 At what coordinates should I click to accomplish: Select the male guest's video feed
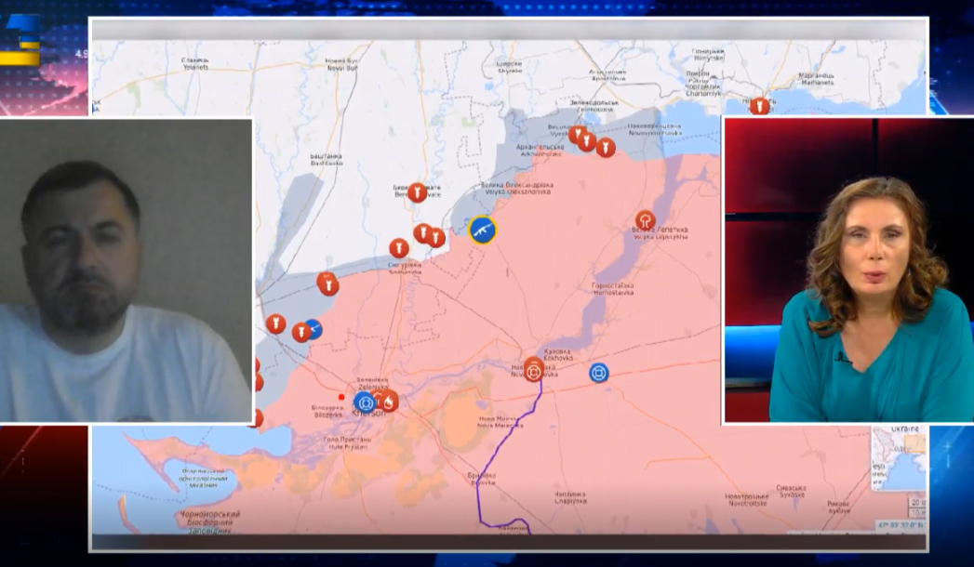tap(127, 270)
